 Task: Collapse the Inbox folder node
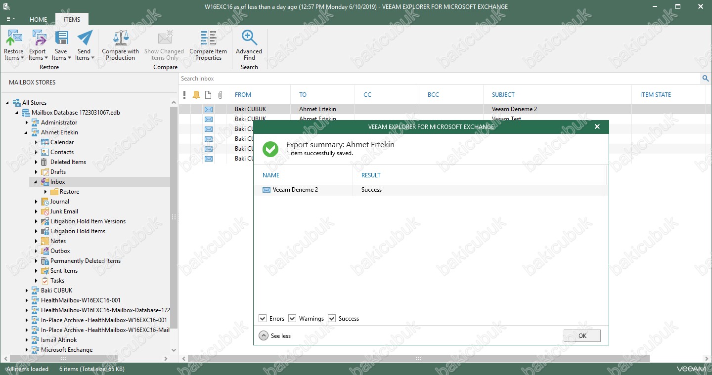click(x=36, y=182)
